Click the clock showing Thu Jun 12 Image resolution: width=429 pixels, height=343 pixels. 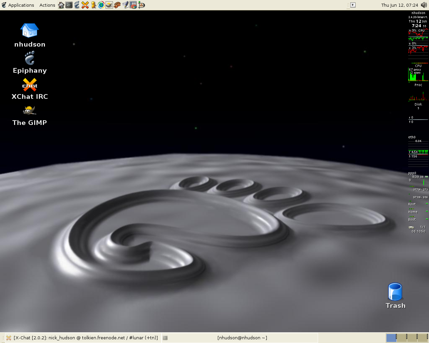click(x=400, y=5)
